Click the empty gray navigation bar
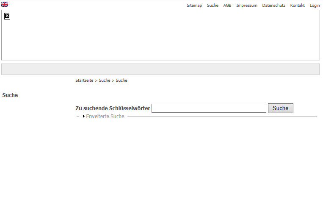The height and width of the screenshot is (205, 323). 160,69
